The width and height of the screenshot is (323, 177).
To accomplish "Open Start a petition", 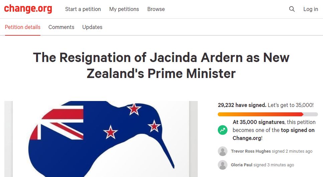I will 83,9.
